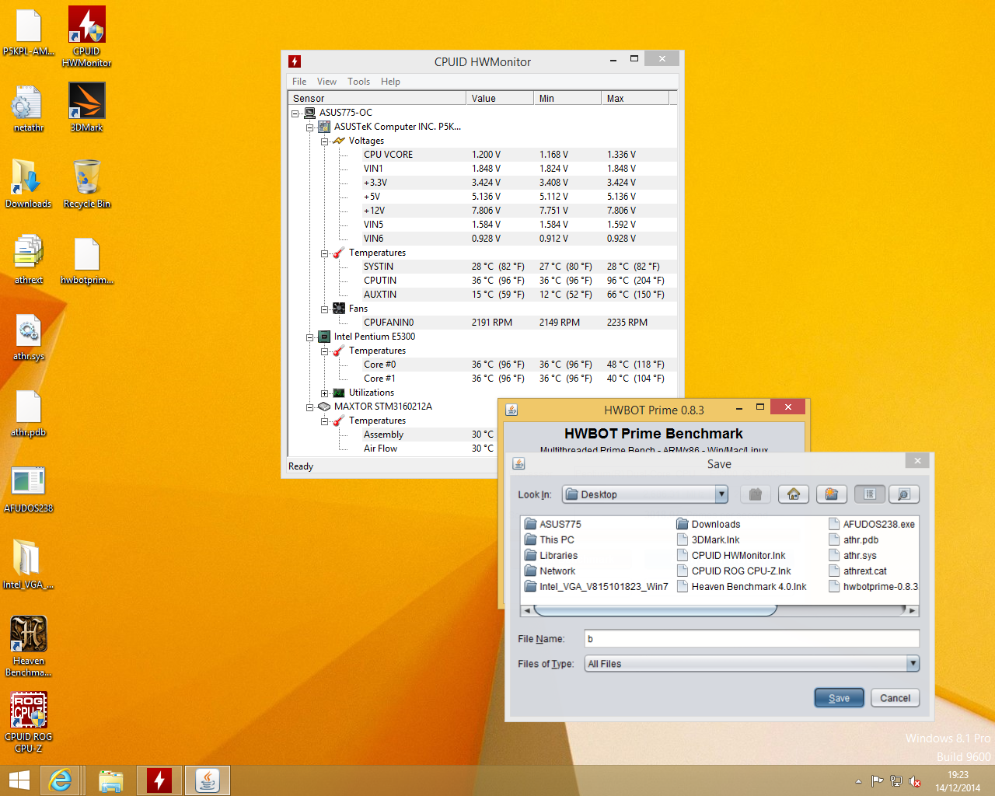Image resolution: width=995 pixels, height=796 pixels.
Task: Click the Save button in dialog
Action: click(x=839, y=698)
